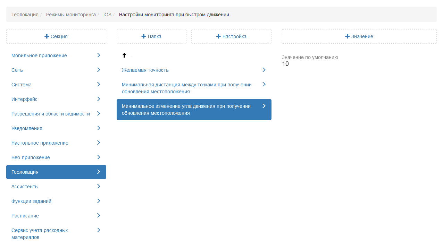Open the Ассистенты section
This screenshot has height=249, width=443.
pos(25,187)
